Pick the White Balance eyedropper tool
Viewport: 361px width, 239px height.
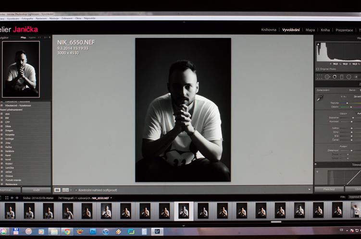(x=320, y=98)
